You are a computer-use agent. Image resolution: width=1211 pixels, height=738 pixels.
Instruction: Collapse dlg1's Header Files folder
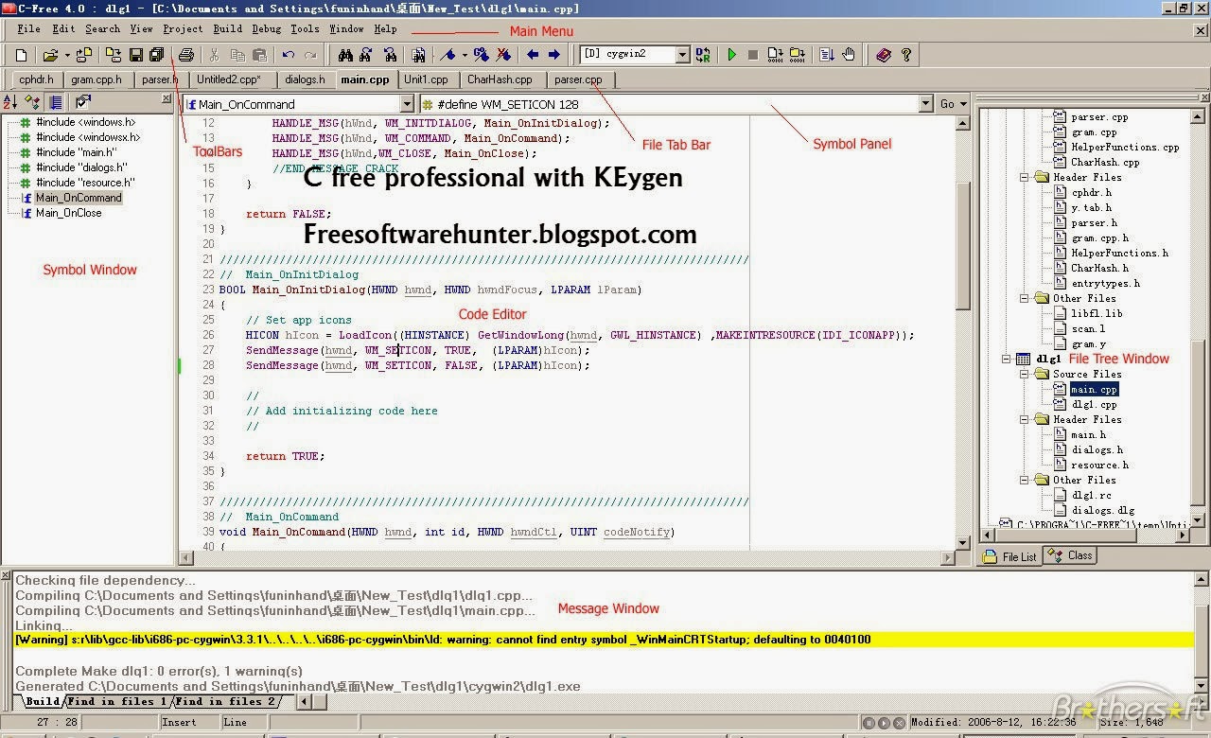pos(1026,419)
